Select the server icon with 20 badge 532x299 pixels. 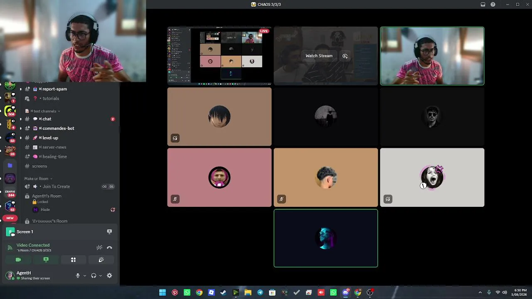pos(10,151)
